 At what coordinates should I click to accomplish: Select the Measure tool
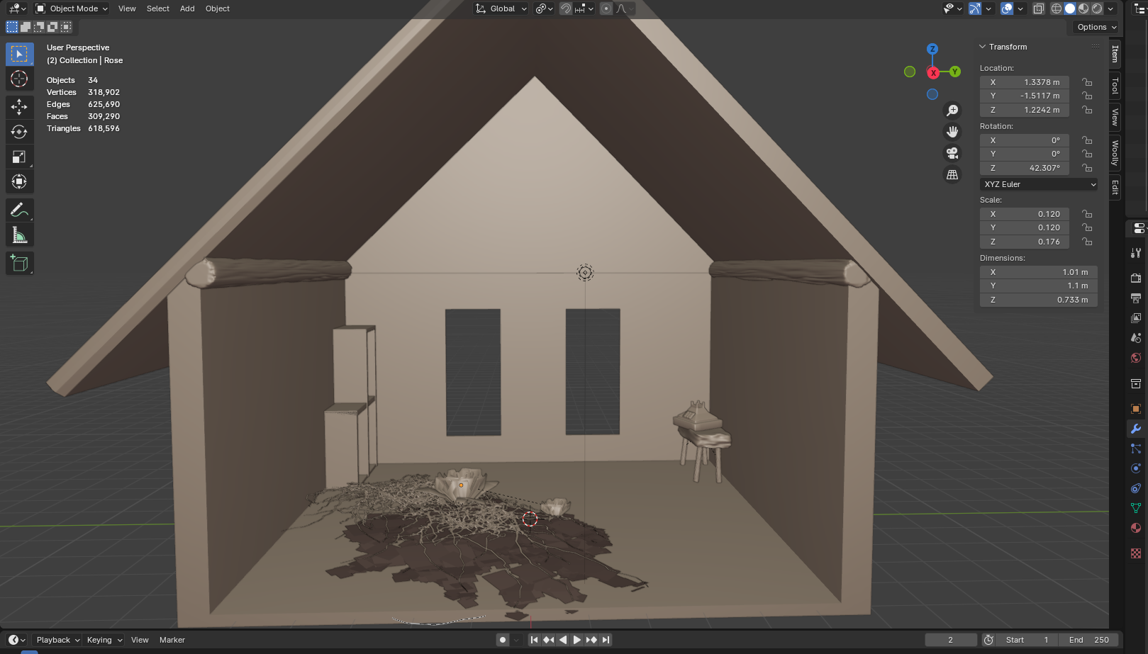(x=19, y=235)
